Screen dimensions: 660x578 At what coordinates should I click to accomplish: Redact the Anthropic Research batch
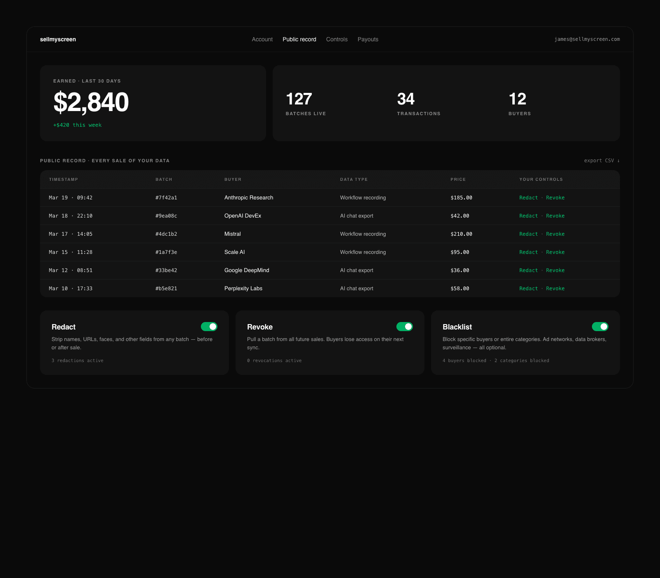pos(528,198)
